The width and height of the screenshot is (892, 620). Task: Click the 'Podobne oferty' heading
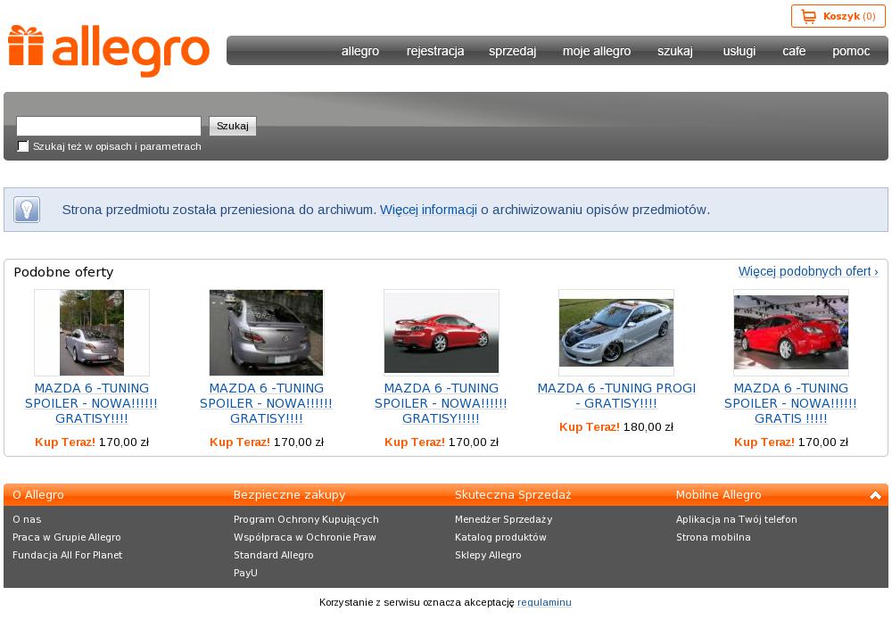[63, 272]
